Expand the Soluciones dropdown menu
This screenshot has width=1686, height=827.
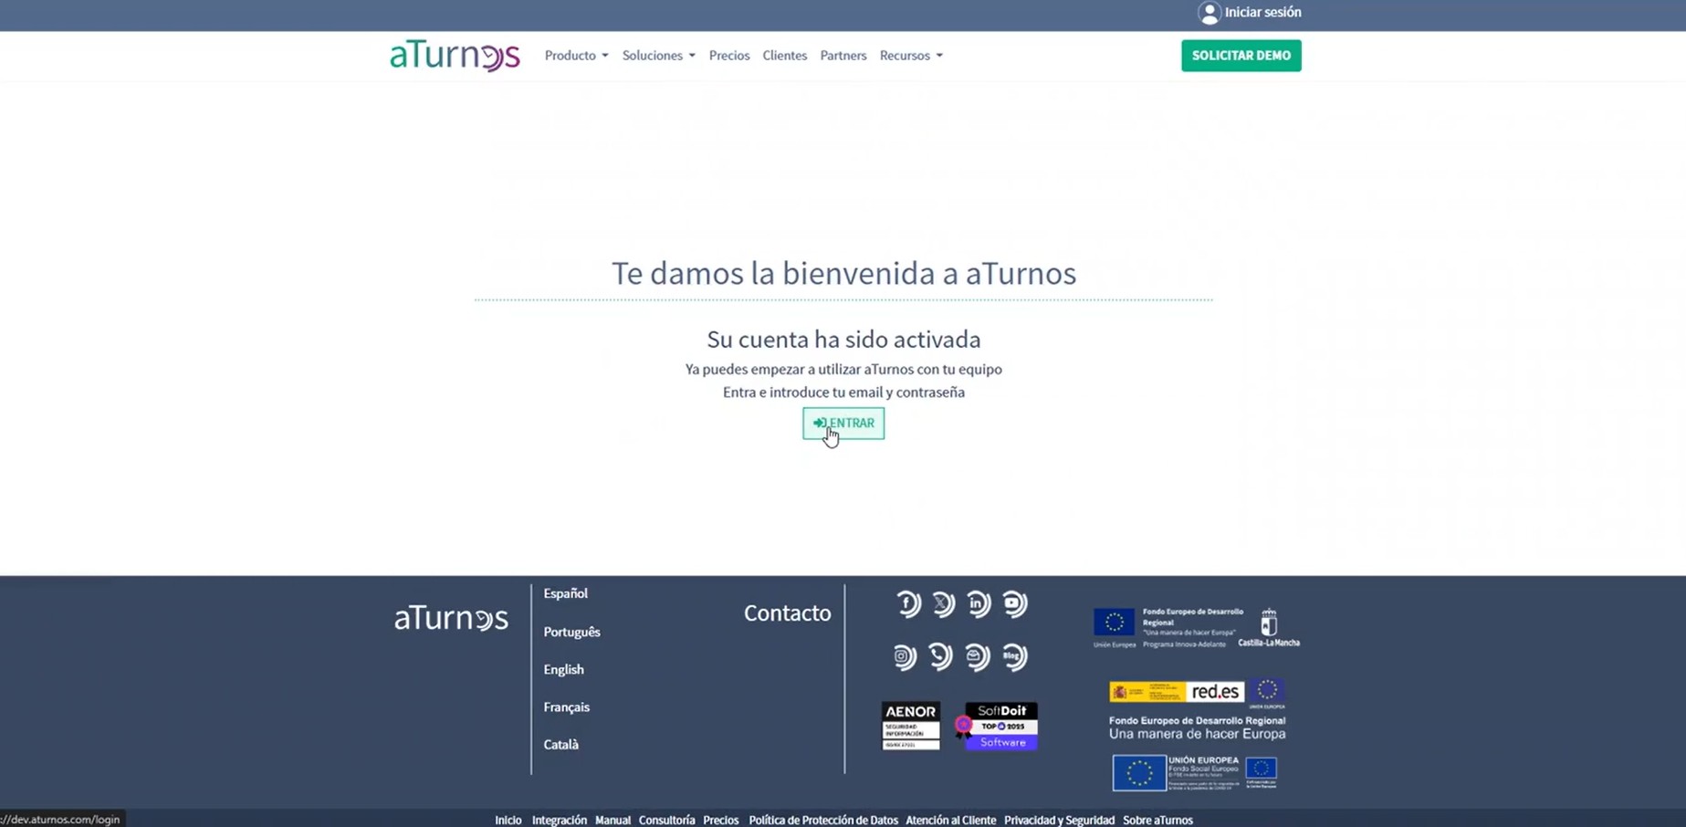pos(658,56)
